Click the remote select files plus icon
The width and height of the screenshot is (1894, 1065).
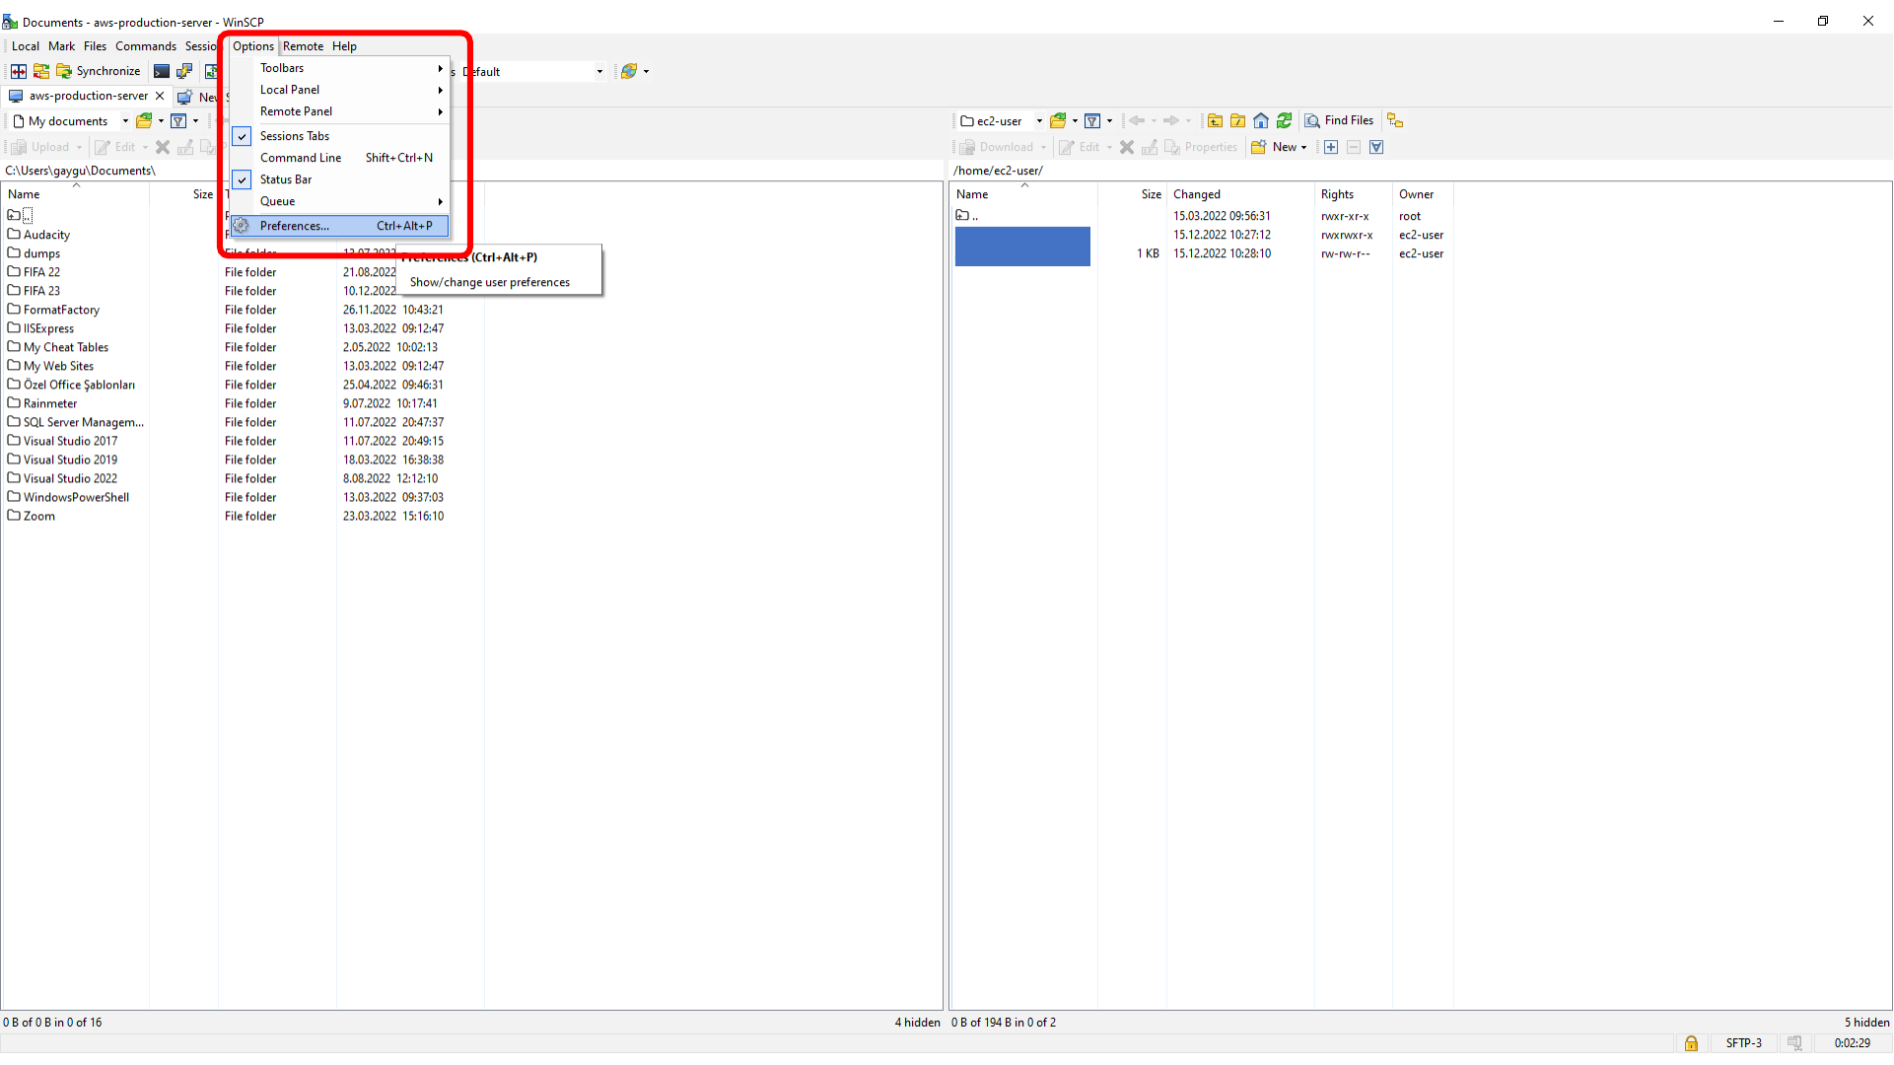(1331, 147)
